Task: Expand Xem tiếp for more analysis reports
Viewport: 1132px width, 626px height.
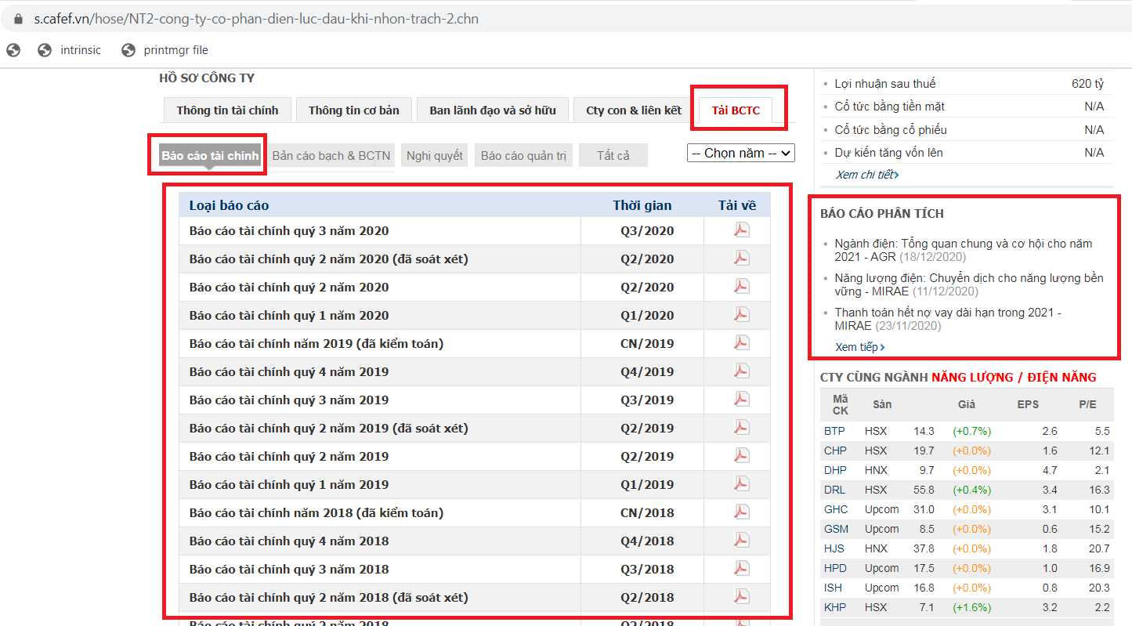Action: [859, 347]
